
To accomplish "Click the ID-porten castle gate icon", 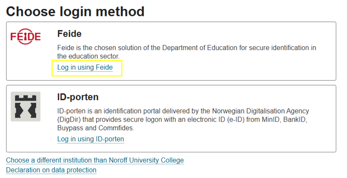I will tap(26, 107).
